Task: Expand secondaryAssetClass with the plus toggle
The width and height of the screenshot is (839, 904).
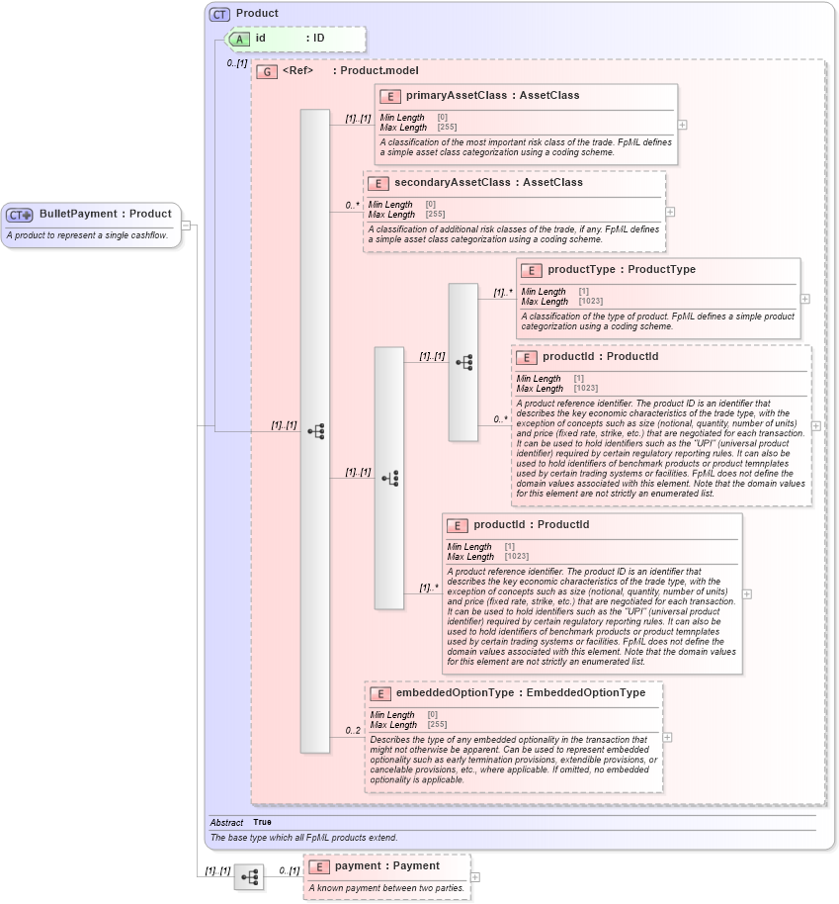Action: tap(669, 212)
